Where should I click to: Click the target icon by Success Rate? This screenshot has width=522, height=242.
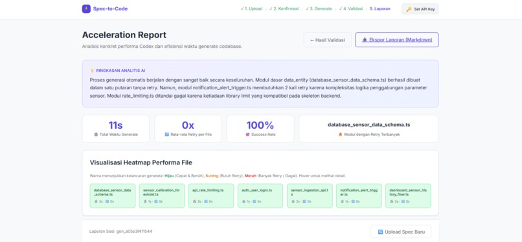click(247, 135)
